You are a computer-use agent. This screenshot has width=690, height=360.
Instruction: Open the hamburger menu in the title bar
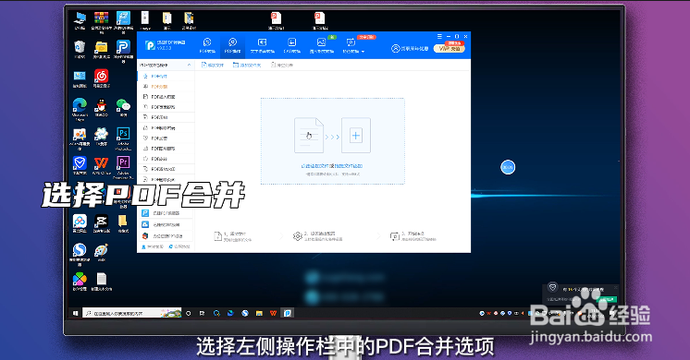pos(439,36)
